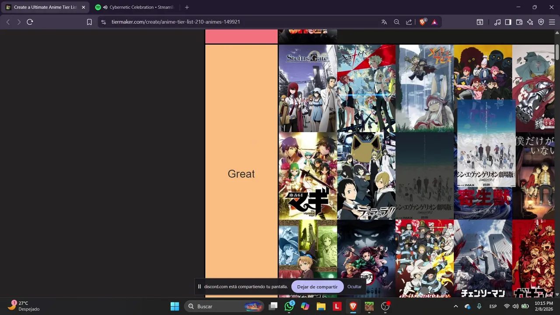Viewport: 560px width, 315px height.
Task: Click Dejar de compartir button
Action: pyautogui.click(x=317, y=287)
